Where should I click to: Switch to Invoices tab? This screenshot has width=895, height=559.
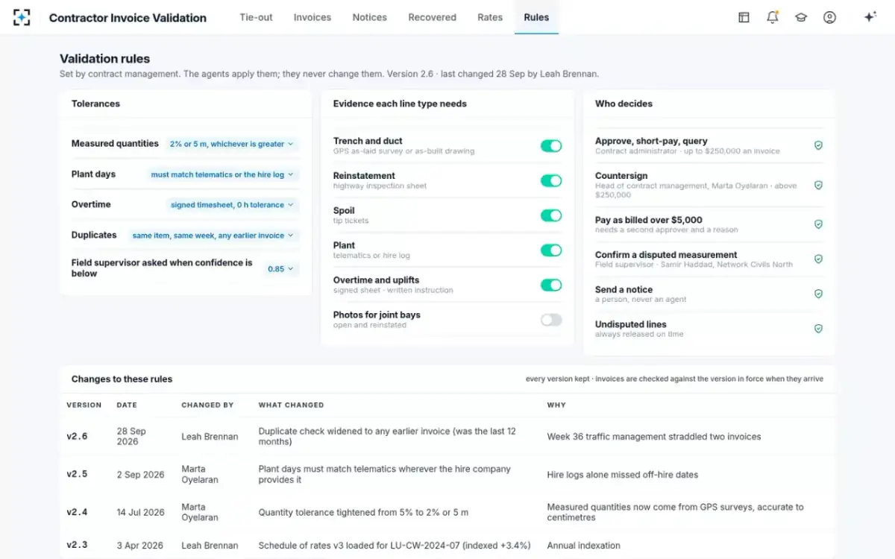click(x=313, y=17)
